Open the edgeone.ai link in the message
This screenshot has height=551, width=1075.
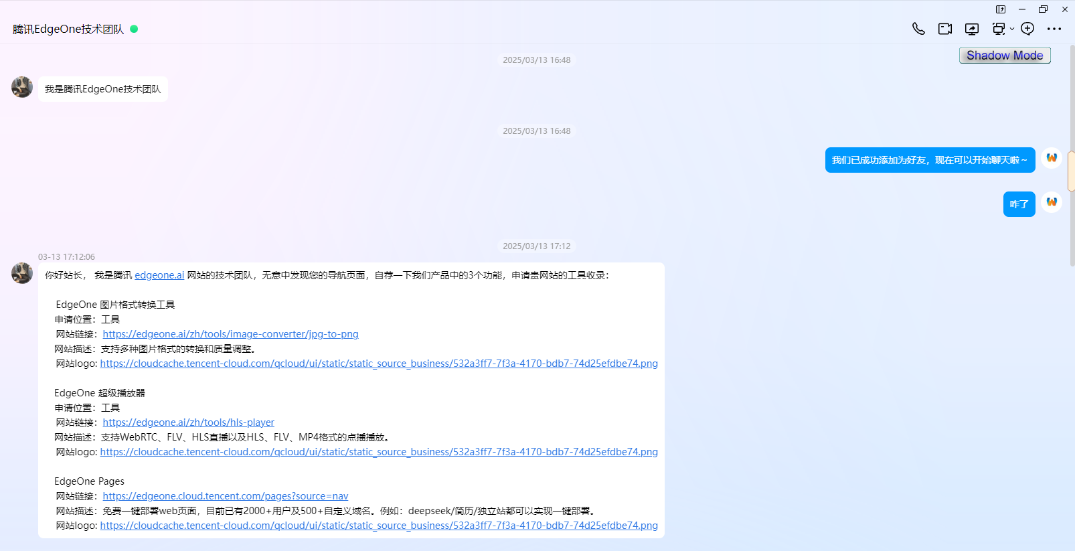coord(159,275)
